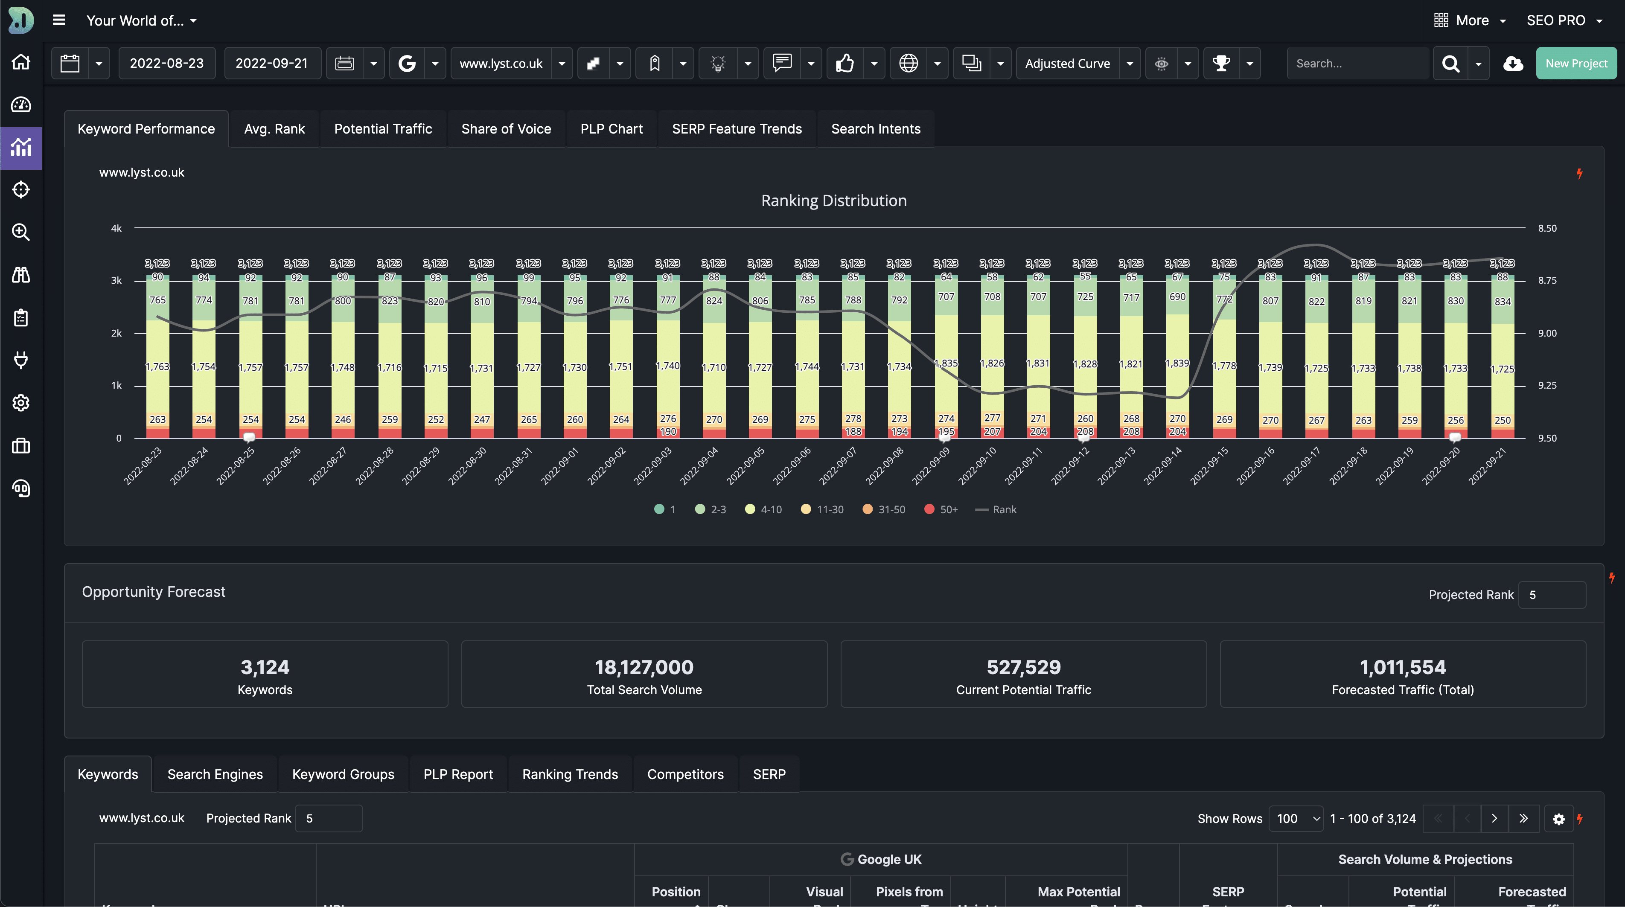
Task: Toggle the bookmark tag filter
Action: 655,63
